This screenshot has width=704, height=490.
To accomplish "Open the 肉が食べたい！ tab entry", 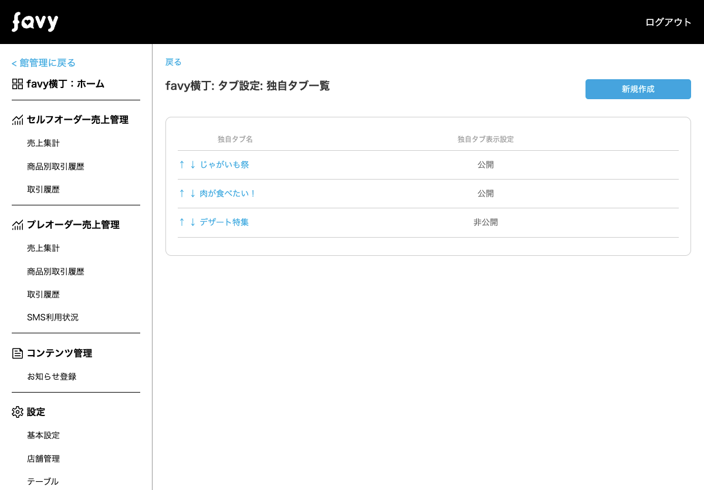I will [228, 194].
